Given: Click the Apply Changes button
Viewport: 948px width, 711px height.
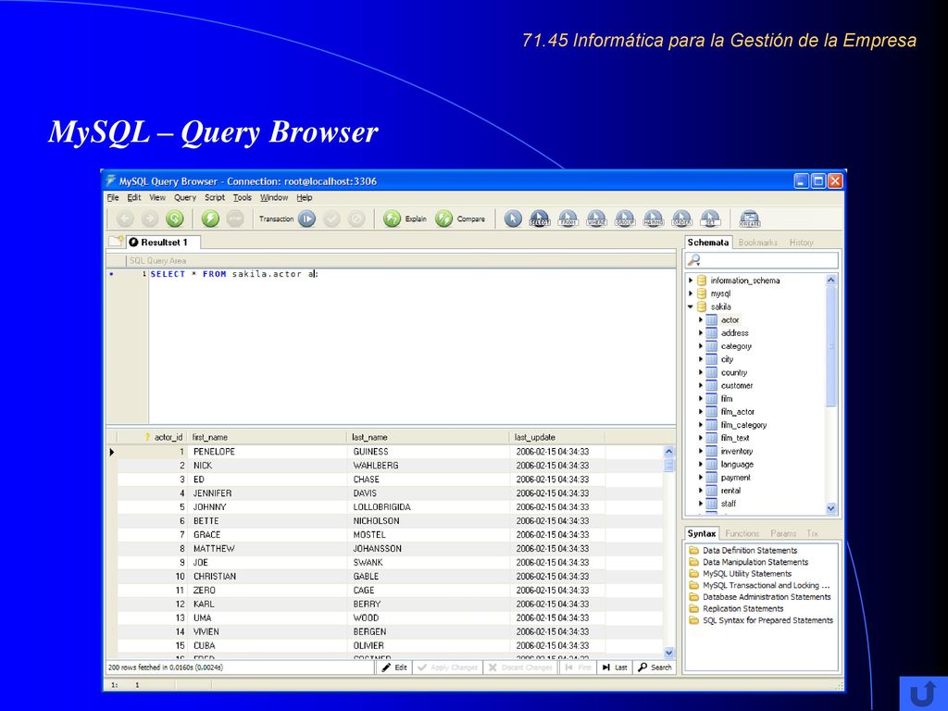Looking at the screenshot, I should 448,667.
